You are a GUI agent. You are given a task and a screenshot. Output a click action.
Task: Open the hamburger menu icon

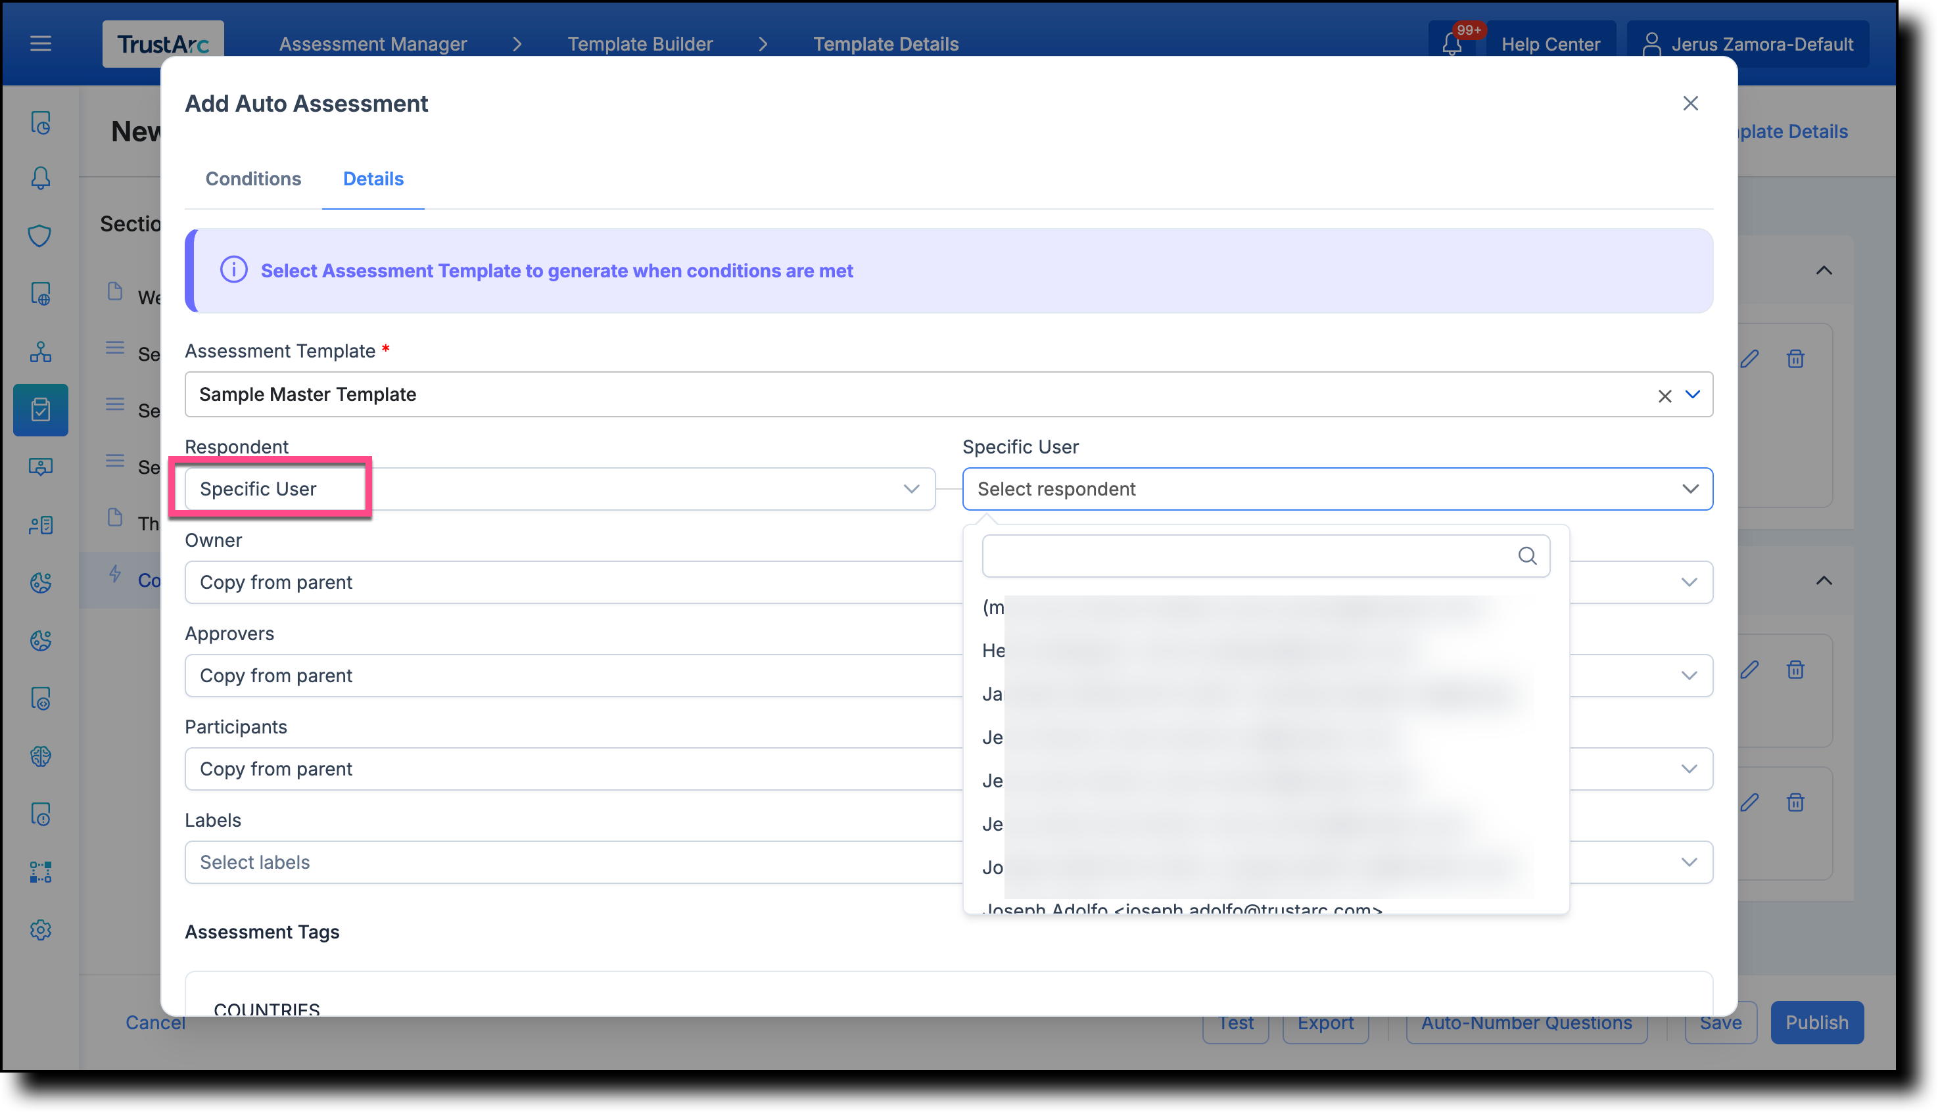pos(41,43)
